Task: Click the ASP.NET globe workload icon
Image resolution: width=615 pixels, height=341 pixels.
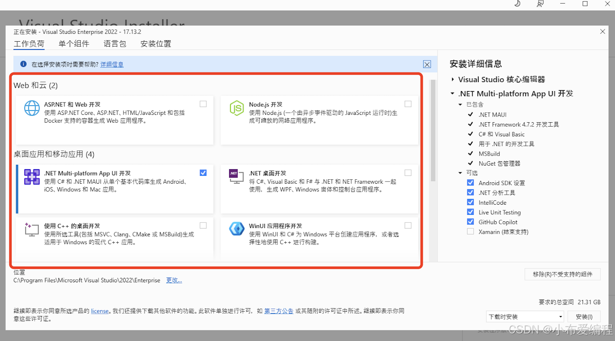Action: click(x=32, y=108)
